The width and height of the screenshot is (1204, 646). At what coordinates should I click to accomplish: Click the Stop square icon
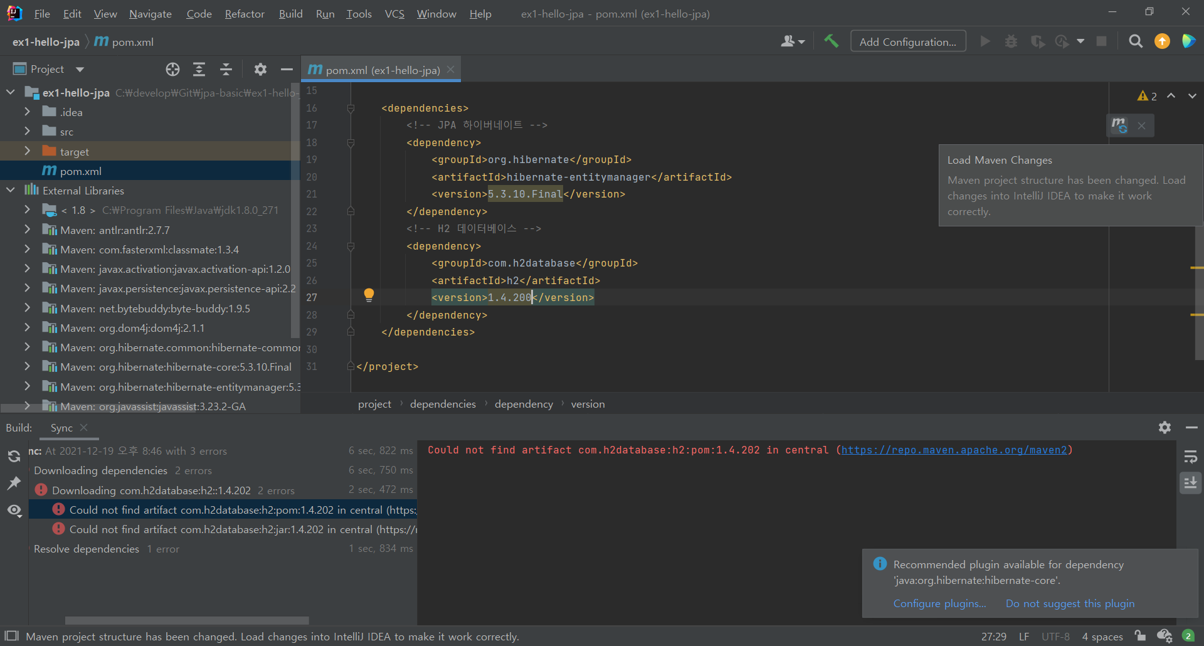click(1101, 41)
